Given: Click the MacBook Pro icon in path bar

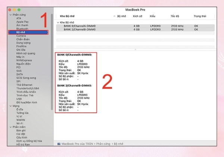Looking at the screenshot, I should pos(59,144).
